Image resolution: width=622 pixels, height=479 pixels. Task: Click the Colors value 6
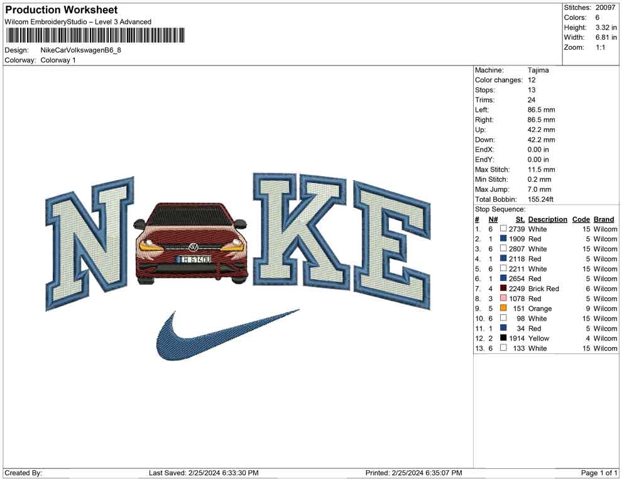[x=597, y=18]
